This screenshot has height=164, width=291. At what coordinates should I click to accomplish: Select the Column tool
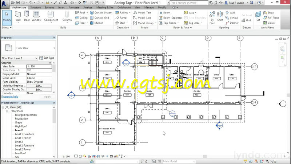[x=67, y=16]
